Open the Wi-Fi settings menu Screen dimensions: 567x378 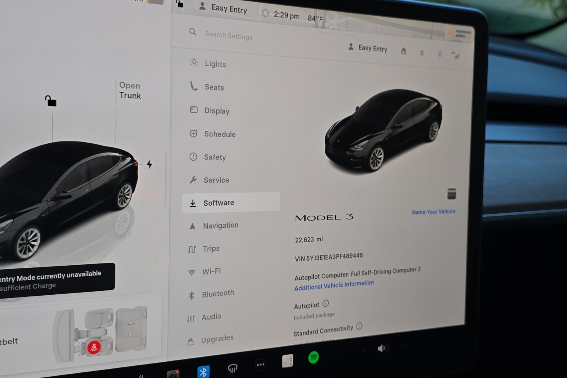tap(204, 271)
